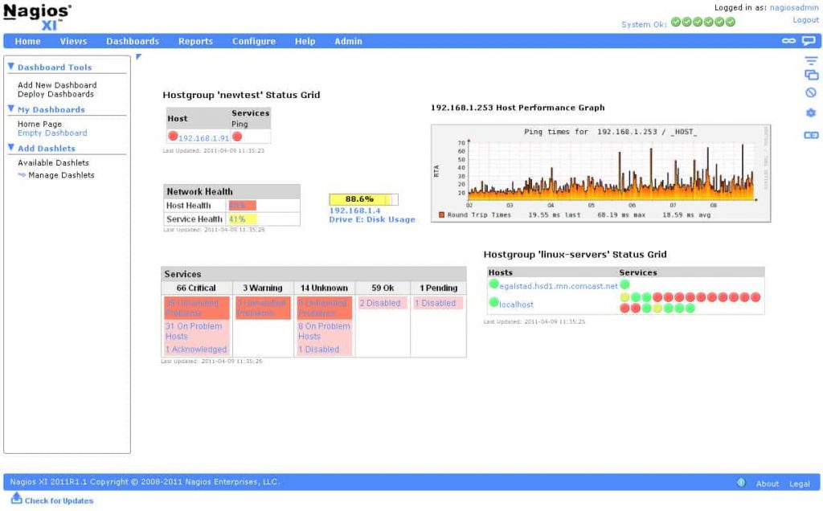The width and height of the screenshot is (823, 511).
Task: Click 1 Disabled under 1 Pending
Action: (x=435, y=303)
